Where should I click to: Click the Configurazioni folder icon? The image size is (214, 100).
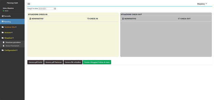3,50
